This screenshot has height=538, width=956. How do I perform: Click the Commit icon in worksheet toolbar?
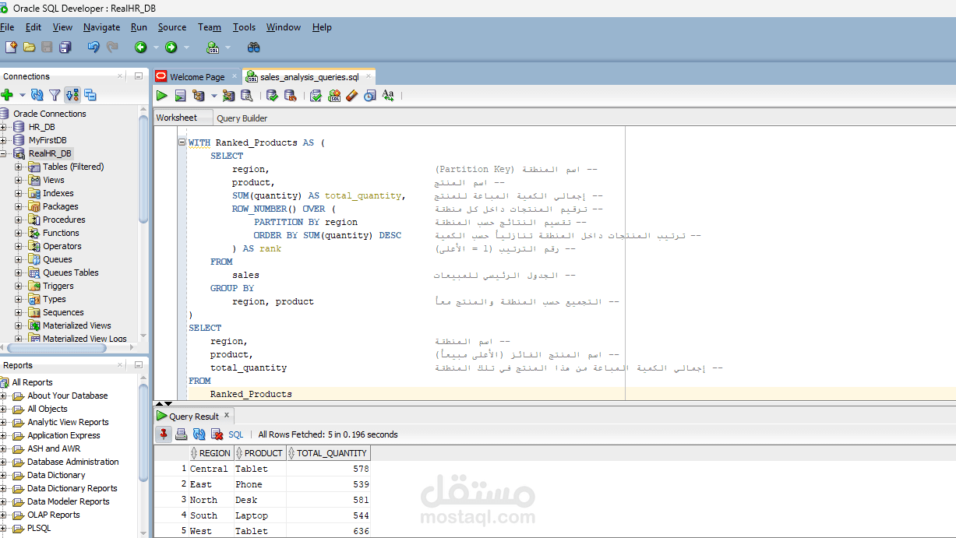click(272, 96)
